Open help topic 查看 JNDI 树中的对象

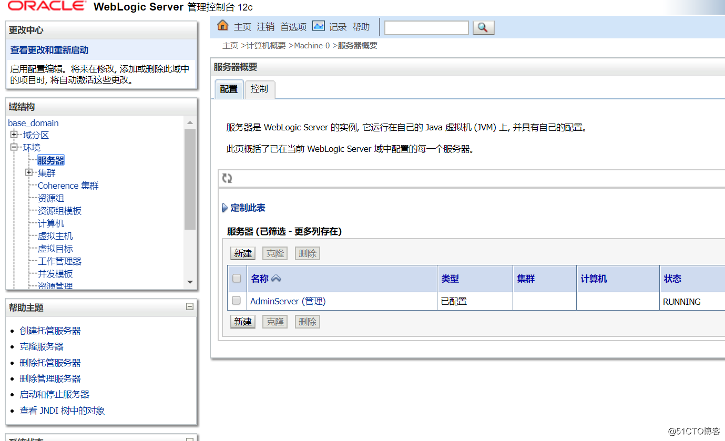pyautogui.click(x=63, y=411)
